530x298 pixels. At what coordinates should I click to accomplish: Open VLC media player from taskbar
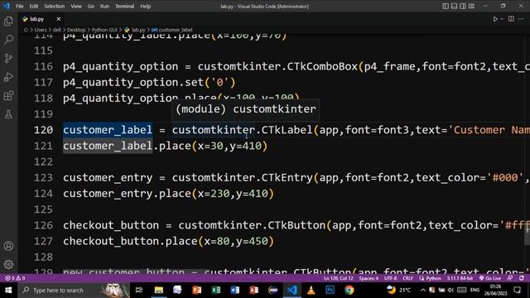click(x=311, y=291)
